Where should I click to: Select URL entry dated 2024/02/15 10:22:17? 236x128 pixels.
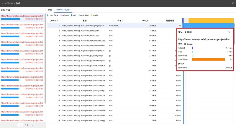point(22,104)
